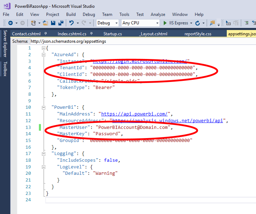Click the Navigate Forward icon

click(x=23, y=23)
